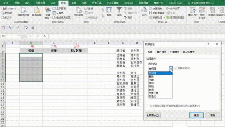225x127 pixels.
Task: Click Remove Duplicates (删除重复项) icon
Action: coord(150,13)
